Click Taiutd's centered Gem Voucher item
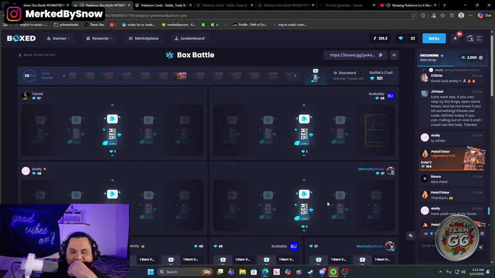This screenshot has width=495, height=278. 112,130
